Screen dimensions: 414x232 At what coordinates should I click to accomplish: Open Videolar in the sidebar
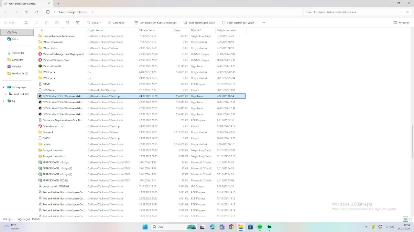coord(17,66)
